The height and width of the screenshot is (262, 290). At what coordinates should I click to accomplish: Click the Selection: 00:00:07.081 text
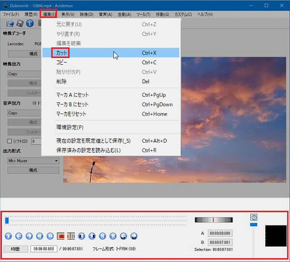(x=214, y=249)
